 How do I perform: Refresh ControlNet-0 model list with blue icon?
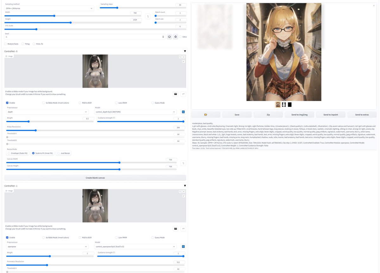(x=183, y=111)
